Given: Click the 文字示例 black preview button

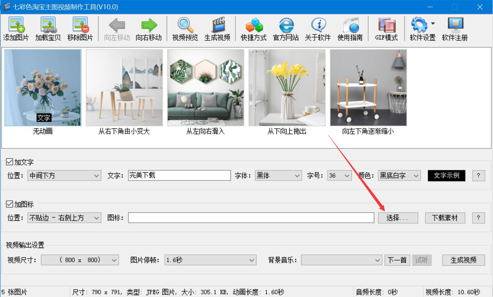Looking at the screenshot, I should click(447, 175).
